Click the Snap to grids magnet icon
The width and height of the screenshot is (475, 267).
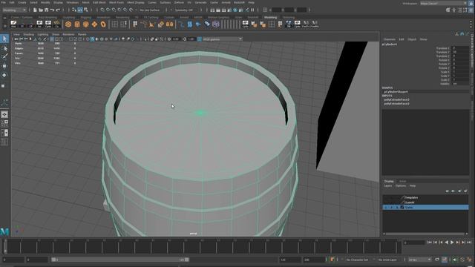[x=102, y=10]
